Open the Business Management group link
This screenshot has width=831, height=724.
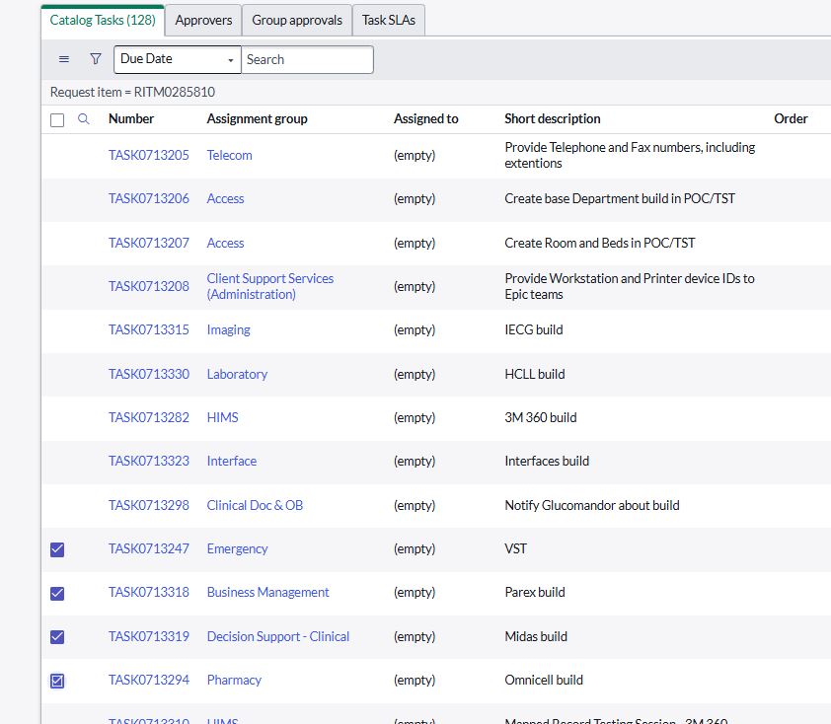point(267,593)
